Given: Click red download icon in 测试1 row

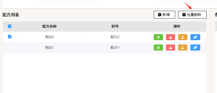Looking at the screenshot, I should [x=171, y=48].
